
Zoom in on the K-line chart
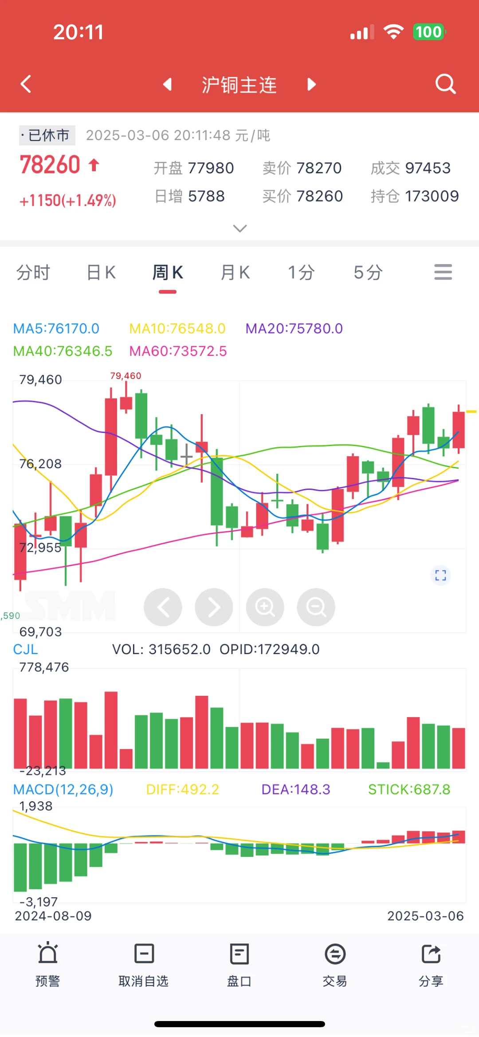[x=265, y=607]
